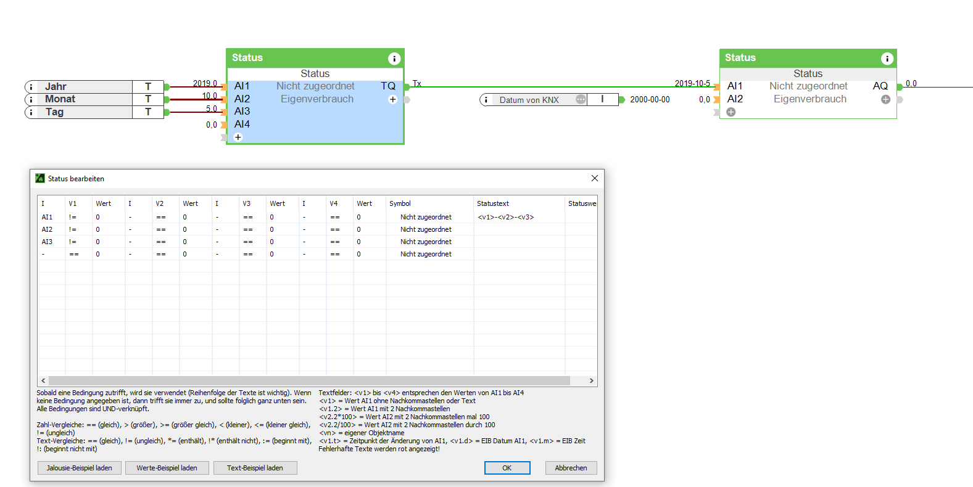Screen dimensions: 973x487
Task: Click info icon on left Status block
Action: click(x=394, y=59)
